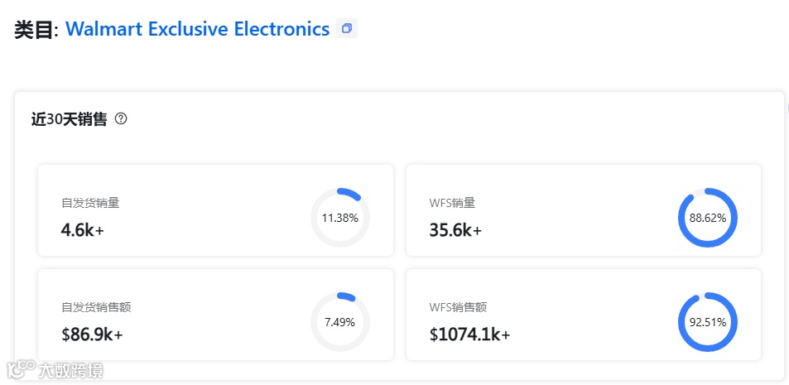Screen dimensions: 789x385
Task: Select the $86.9k+ revenue value
Action: tap(92, 334)
